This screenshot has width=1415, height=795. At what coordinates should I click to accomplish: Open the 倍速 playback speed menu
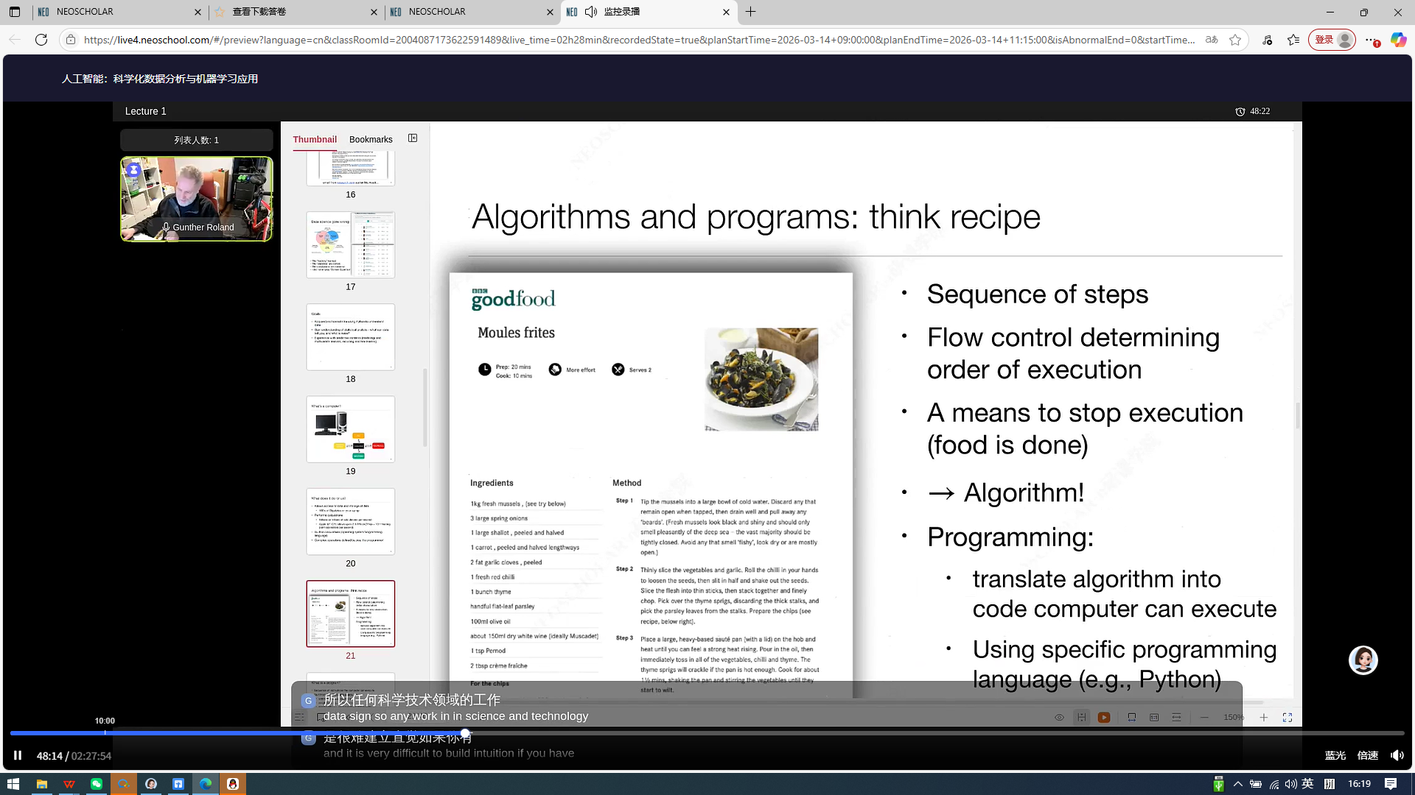click(1367, 755)
